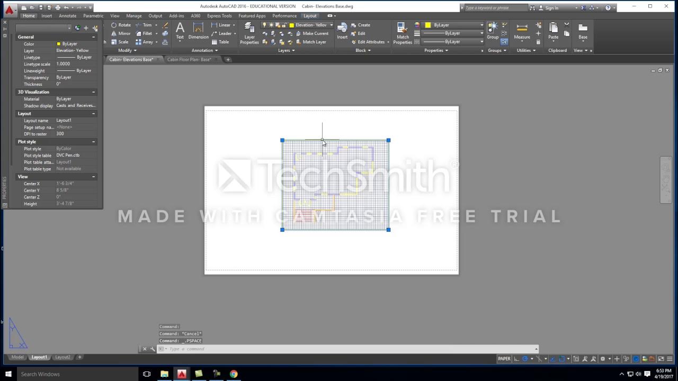
Task: Open Windows Start menu
Action: pos(8,374)
